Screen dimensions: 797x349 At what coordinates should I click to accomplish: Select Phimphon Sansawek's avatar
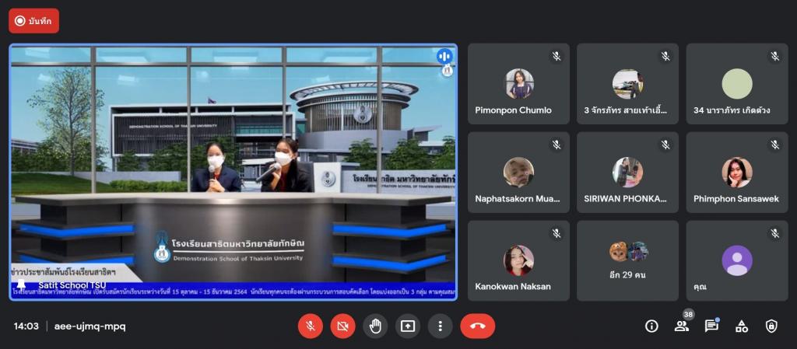point(737,172)
